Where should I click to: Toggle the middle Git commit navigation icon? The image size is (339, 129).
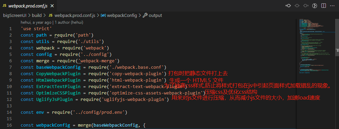point(297,6)
